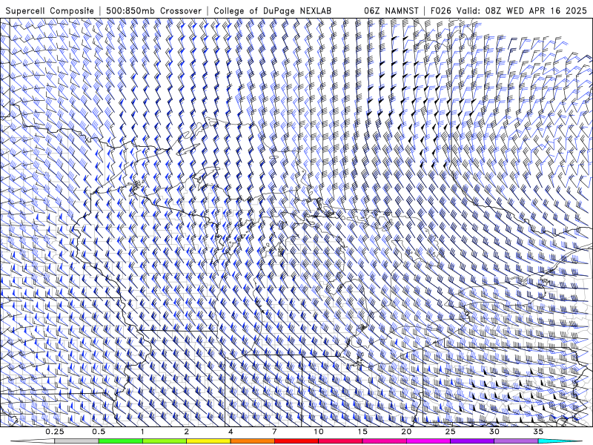Click the legend value '4'
The width and height of the screenshot is (593, 445).
click(x=231, y=432)
